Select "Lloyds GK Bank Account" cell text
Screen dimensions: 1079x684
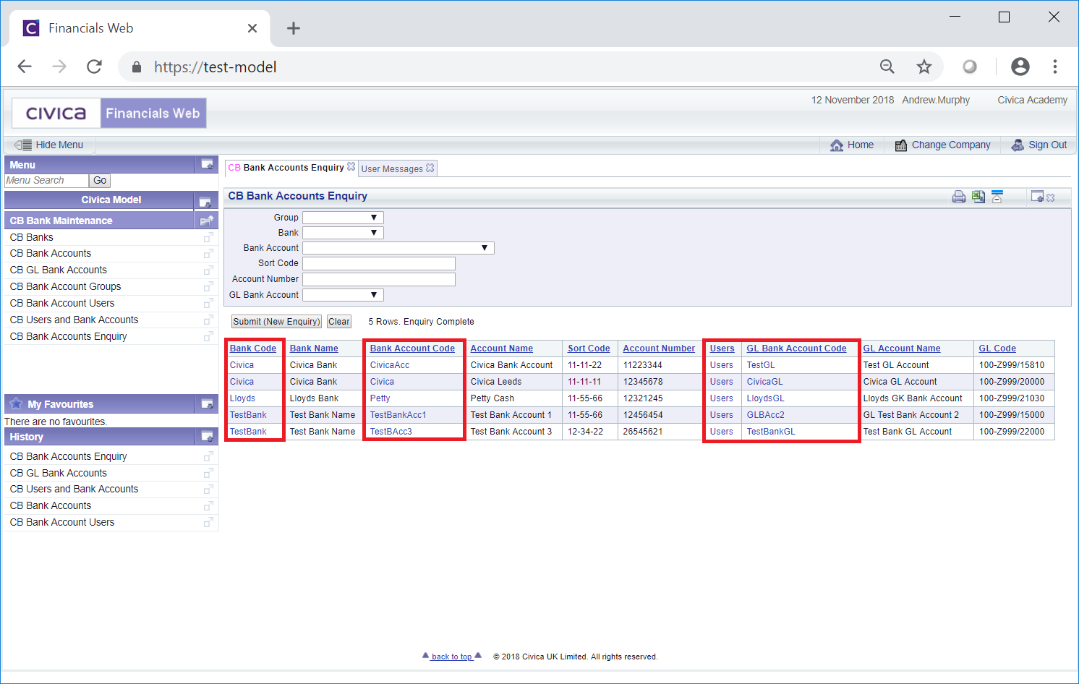913,398
